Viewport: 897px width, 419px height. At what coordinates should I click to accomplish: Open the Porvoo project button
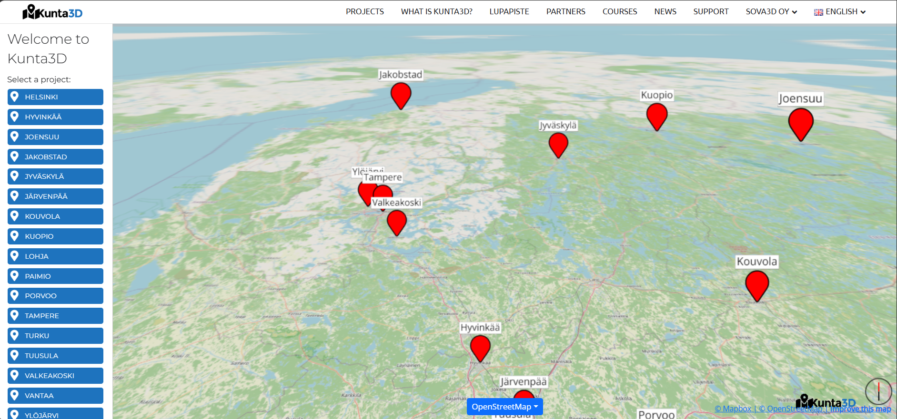click(55, 296)
